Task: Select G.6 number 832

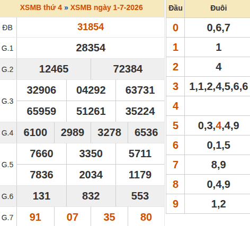Action: [91, 196]
